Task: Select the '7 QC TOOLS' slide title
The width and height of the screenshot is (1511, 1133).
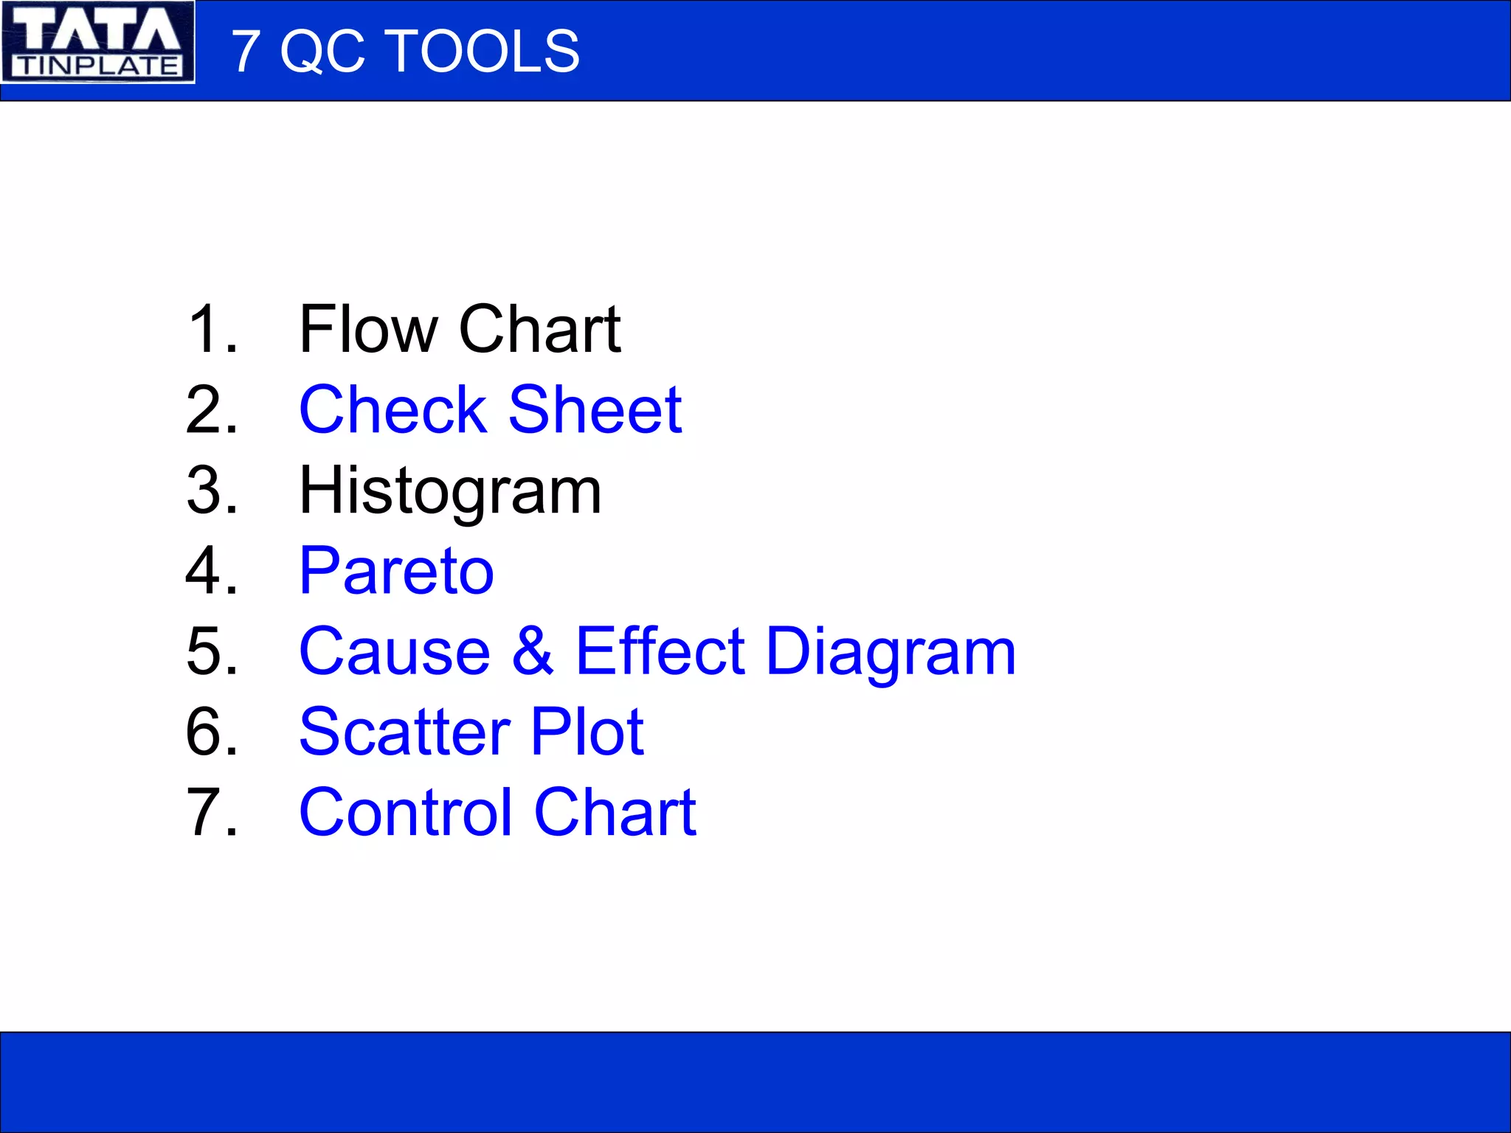Action: [405, 52]
